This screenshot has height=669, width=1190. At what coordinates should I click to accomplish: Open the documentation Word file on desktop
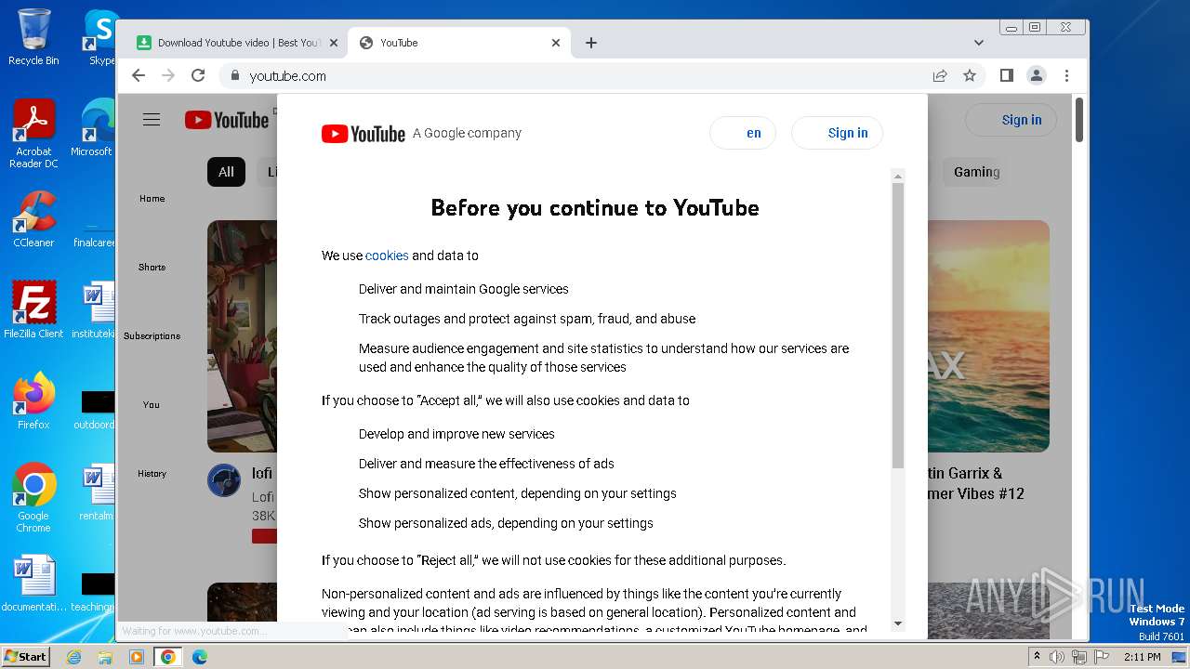[x=33, y=584]
